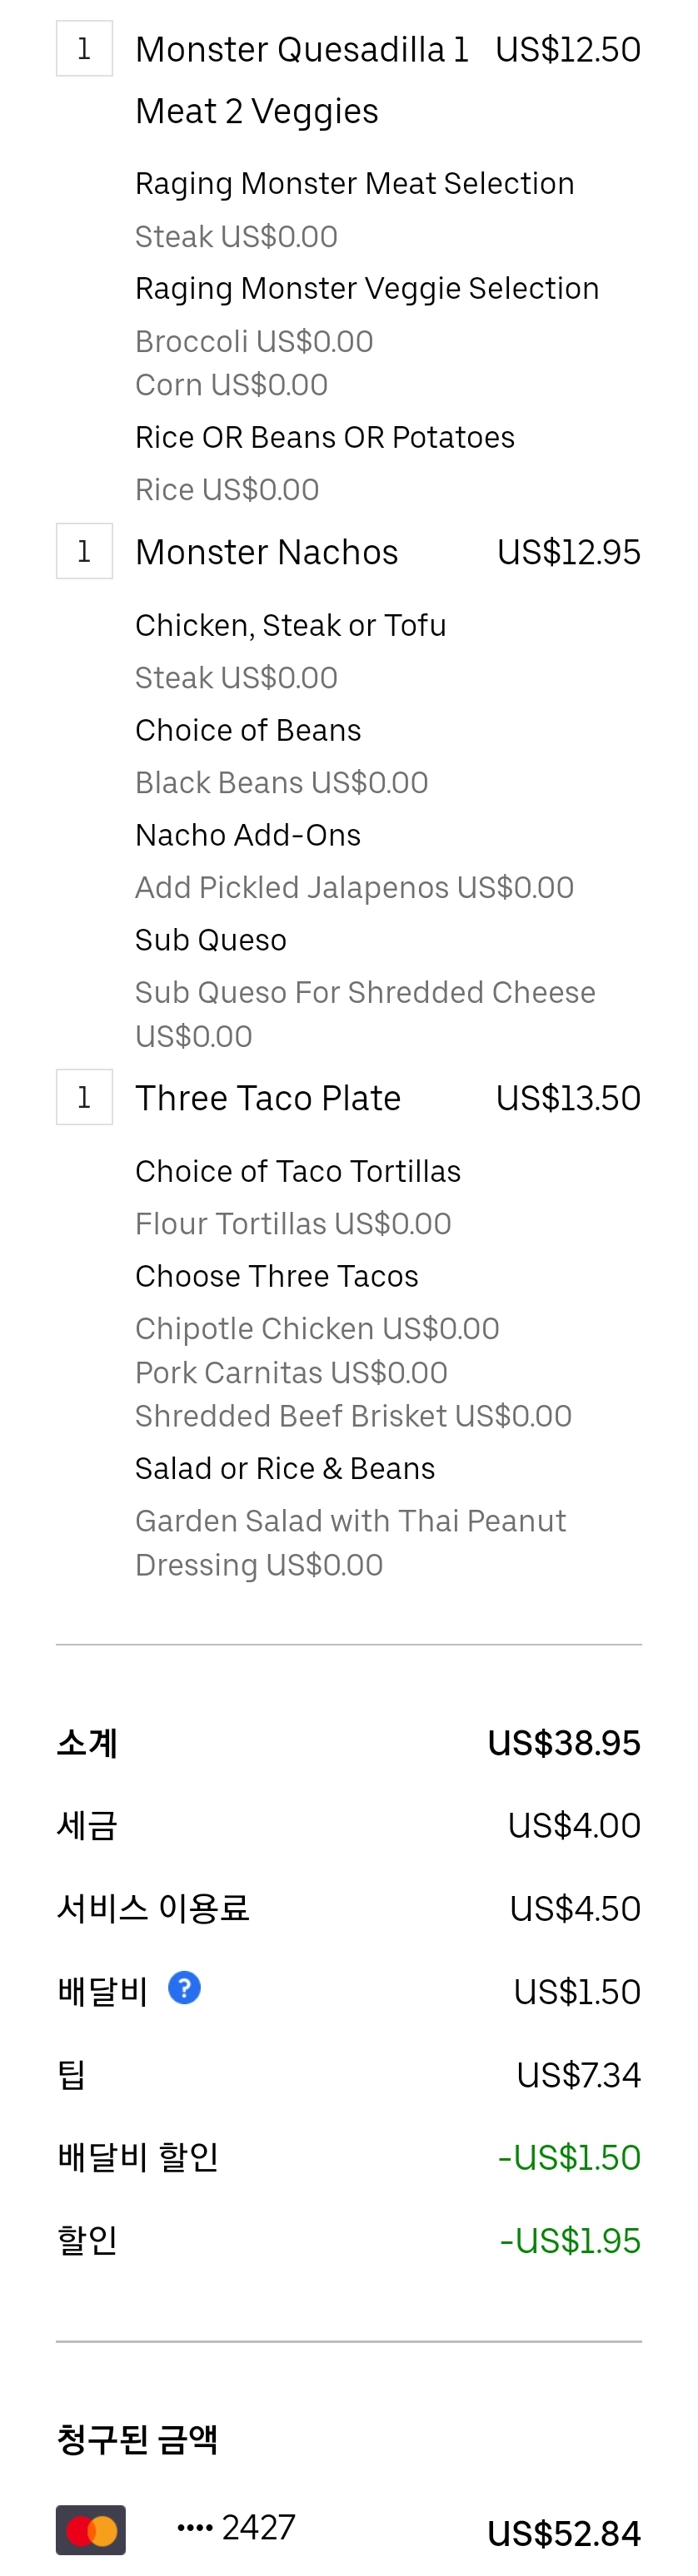Select the Three Taco Plate quantity box
Viewport: 698px width, 2576px height.
84,1097
